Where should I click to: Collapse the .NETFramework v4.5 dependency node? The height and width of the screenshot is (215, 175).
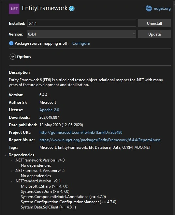(x=11, y=171)
